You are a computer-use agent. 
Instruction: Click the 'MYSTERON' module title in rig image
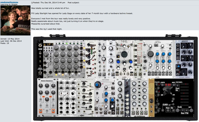click(105, 80)
